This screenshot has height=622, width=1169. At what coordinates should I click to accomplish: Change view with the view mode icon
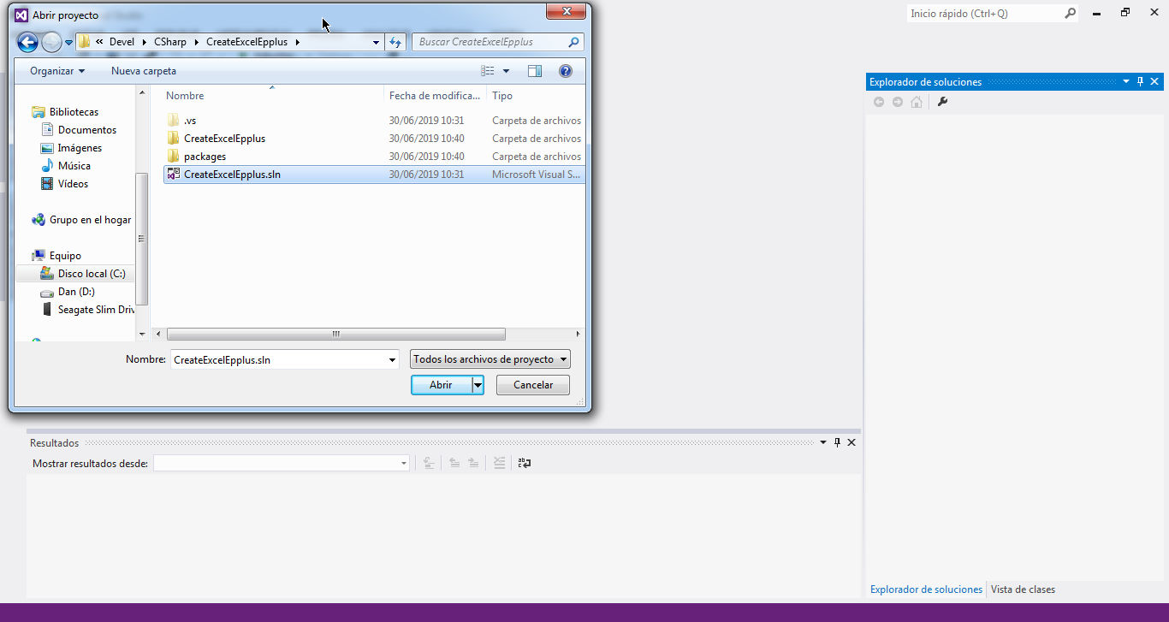[489, 71]
